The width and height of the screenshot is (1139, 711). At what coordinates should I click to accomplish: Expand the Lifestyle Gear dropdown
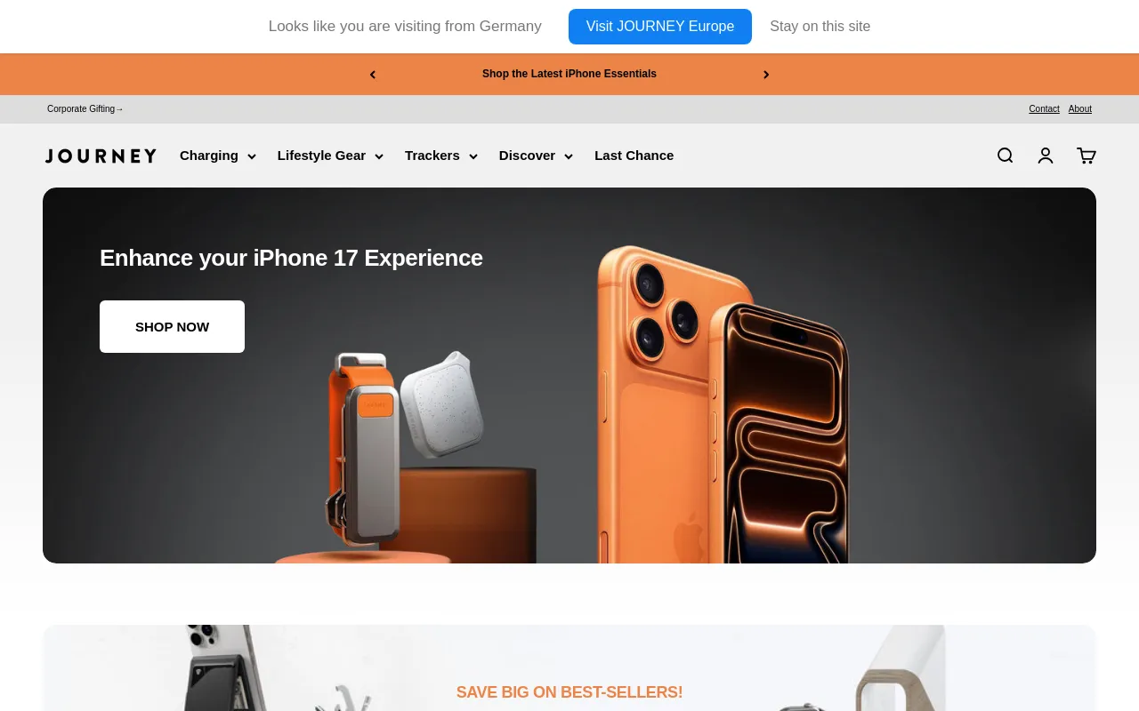(330, 156)
